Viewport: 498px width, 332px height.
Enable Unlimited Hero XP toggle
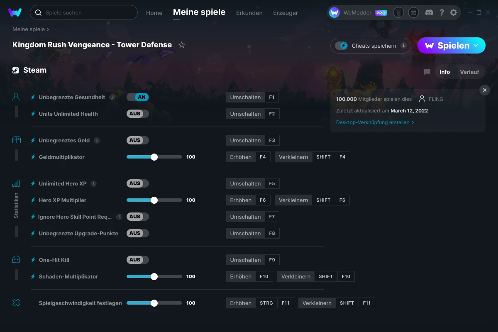click(x=138, y=183)
